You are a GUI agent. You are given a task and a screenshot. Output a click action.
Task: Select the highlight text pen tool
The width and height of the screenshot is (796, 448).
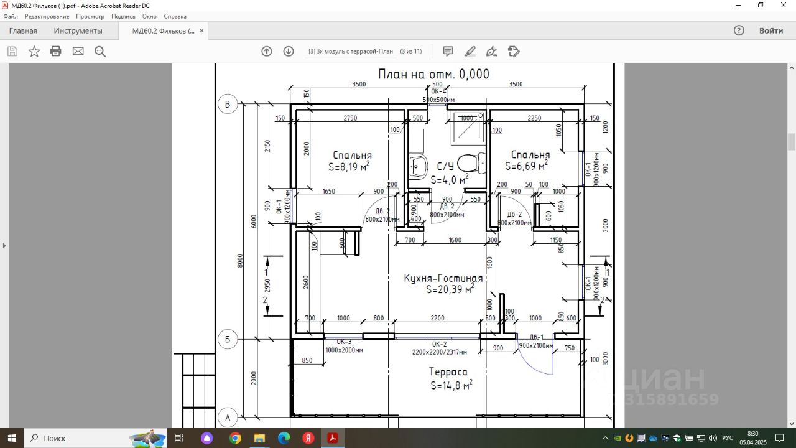coord(470,52)
